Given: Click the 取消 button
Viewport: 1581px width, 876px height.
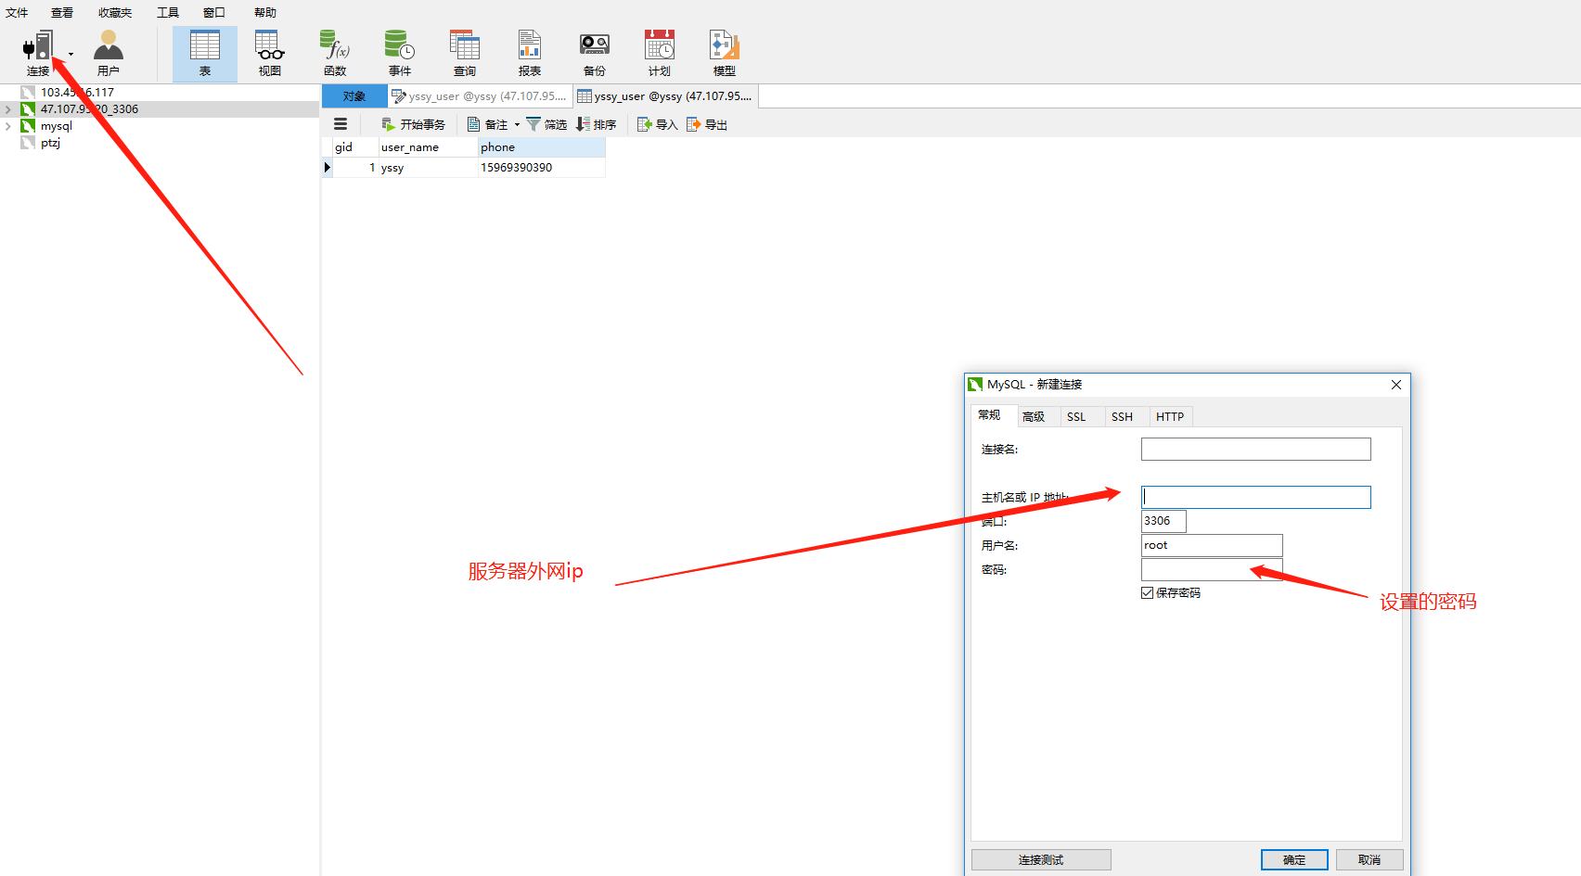Looking at the screenshot, I should [x=1369, y=860].
